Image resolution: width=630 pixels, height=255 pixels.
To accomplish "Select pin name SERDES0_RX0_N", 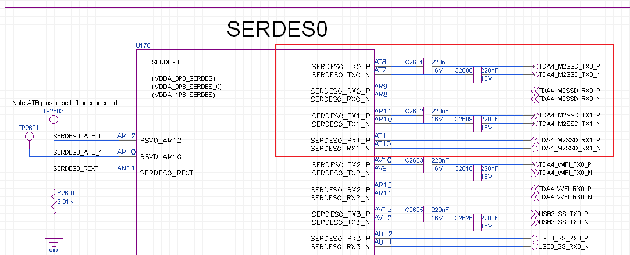I will tap(341, 99).
